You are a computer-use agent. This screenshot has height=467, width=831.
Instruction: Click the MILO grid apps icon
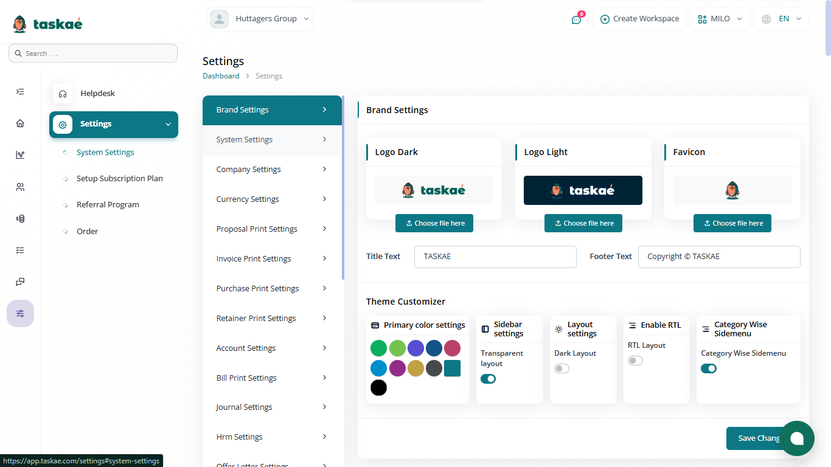[x=702, y=19]
